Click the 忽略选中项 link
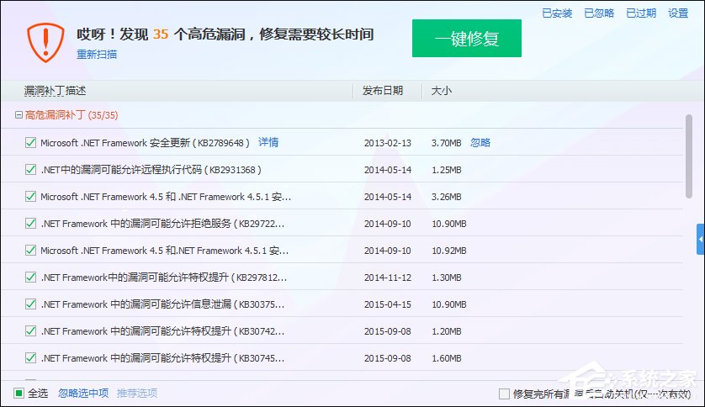The width and height of the screenshot is (705, 407). click(83, 393)
